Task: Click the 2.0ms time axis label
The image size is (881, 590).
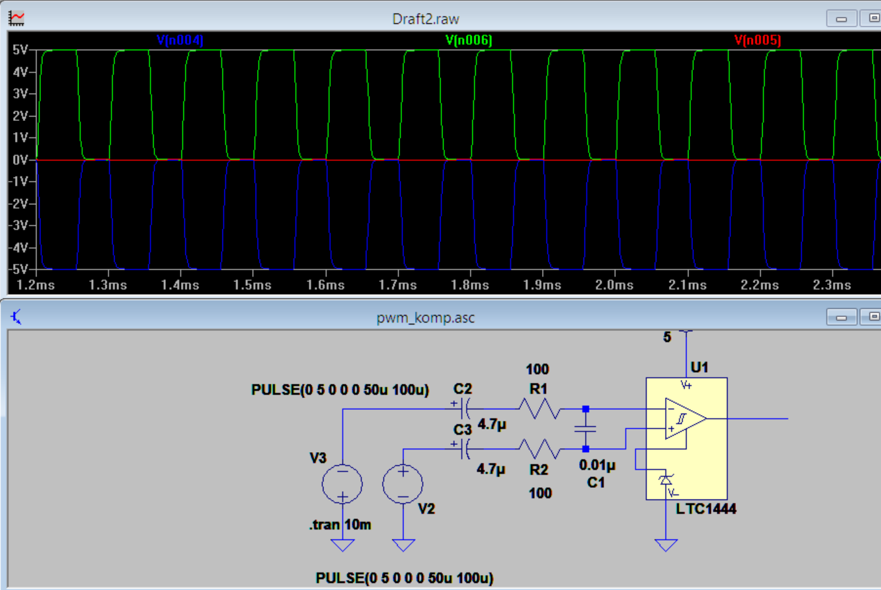Action: coord(614,285)
